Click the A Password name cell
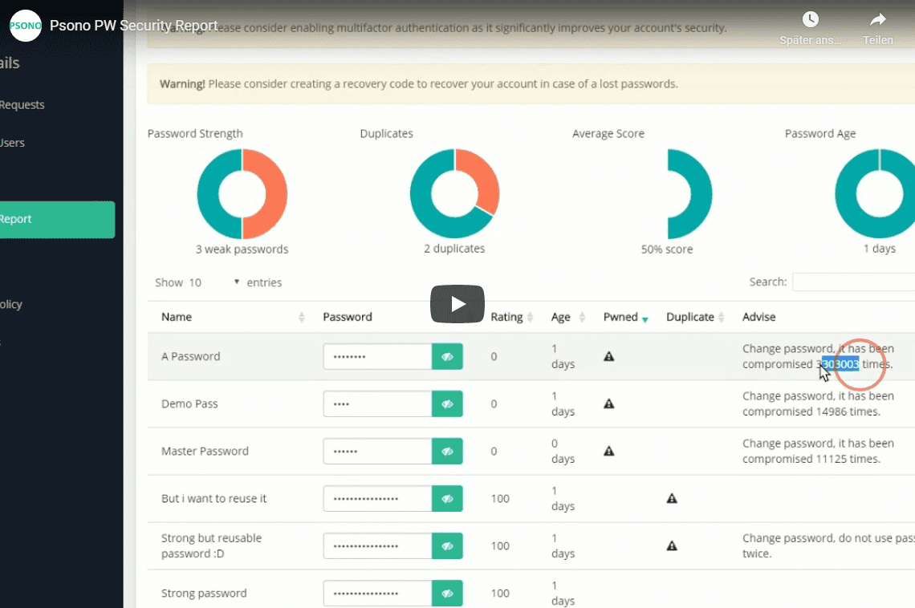The height and width of the screenshot is (608, 915). [x=191, y=356]
